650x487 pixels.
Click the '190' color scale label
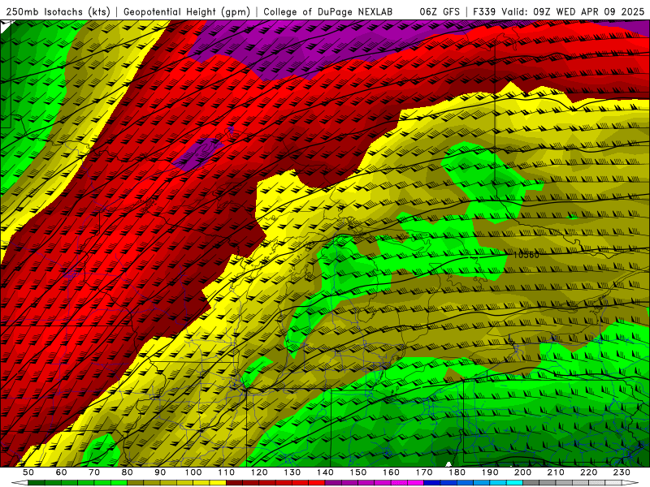click(x=490, y=472)
